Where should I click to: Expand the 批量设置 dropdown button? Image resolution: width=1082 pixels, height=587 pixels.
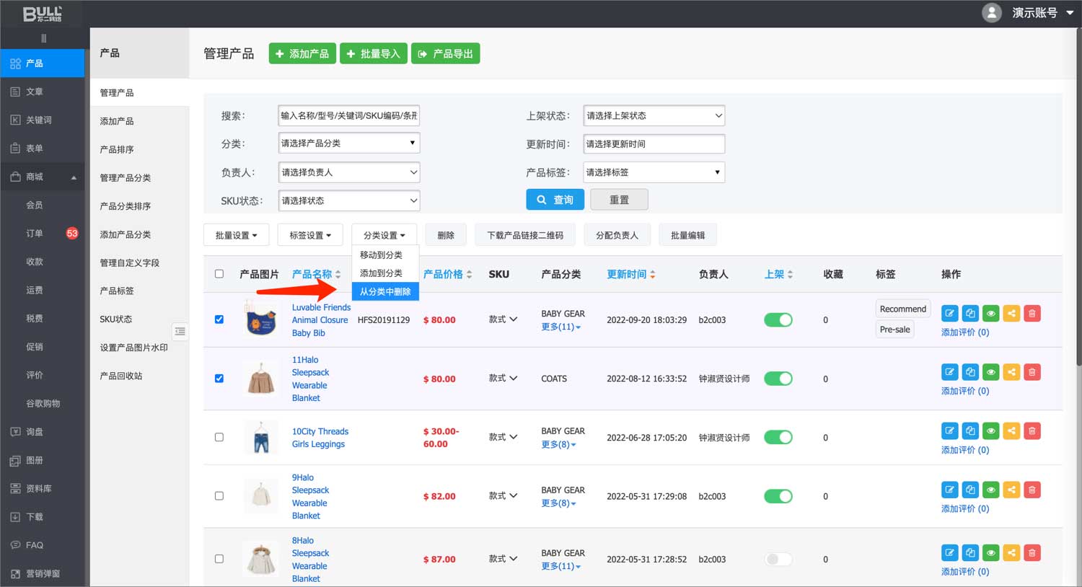[x=236, y=235]
